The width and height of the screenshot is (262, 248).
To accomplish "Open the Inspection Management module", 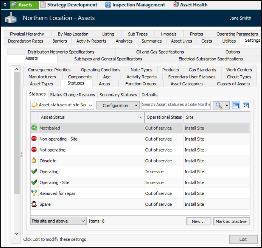I will click(x=135, y=5).
